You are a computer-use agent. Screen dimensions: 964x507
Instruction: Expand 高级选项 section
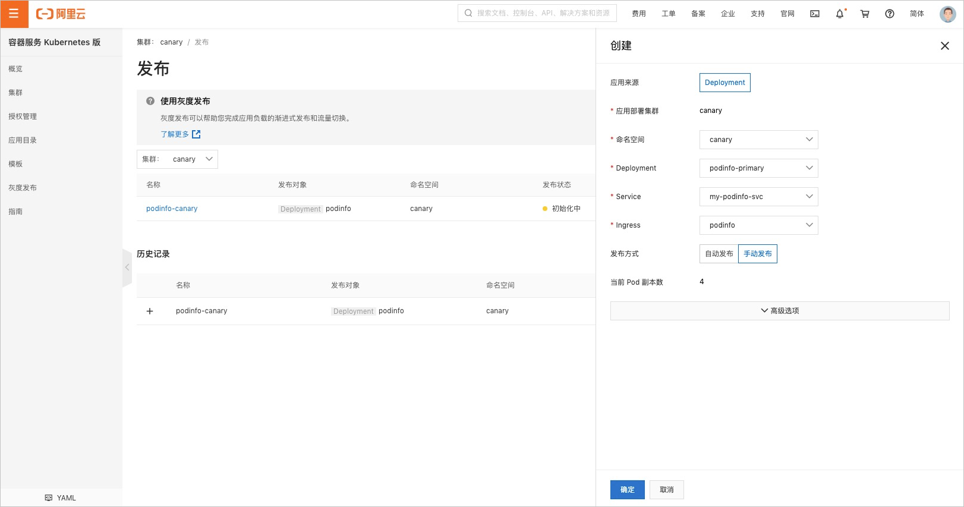[780, 311]
